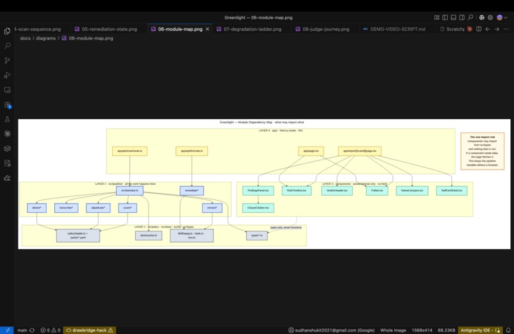Viewport: 514px width, 334px height.
Task: Click the customize layout icon in title bar
Action: (x=437, y=18)
